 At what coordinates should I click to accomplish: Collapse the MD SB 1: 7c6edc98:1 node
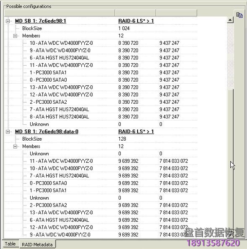click(x=8, y=21)
